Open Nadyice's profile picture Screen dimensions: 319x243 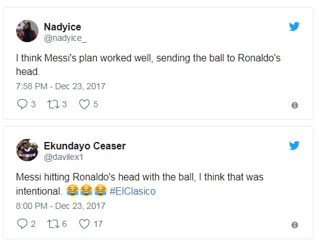click(27, 31)
